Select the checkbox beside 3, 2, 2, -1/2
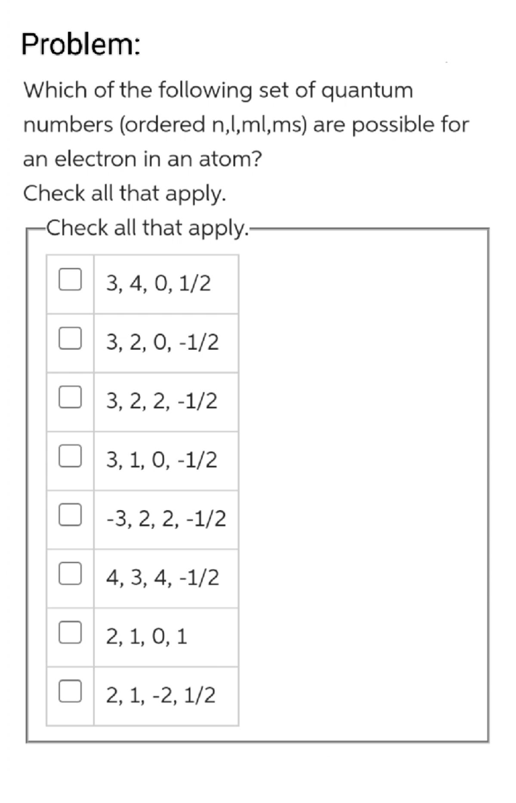Screen dimensions: 516x803 pos(70,397)
